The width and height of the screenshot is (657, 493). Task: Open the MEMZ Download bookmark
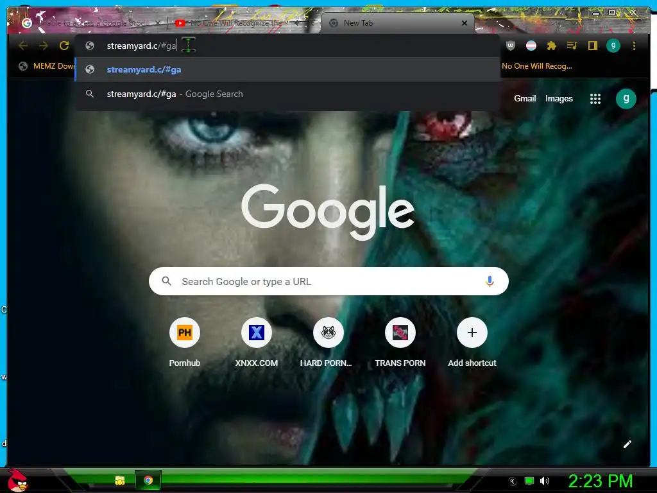(47, 66)
